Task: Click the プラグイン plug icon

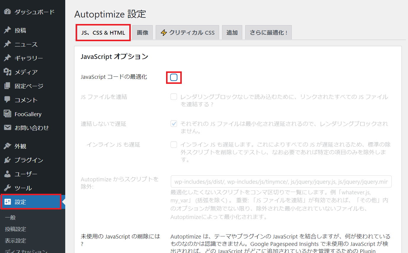Action: 7,160
